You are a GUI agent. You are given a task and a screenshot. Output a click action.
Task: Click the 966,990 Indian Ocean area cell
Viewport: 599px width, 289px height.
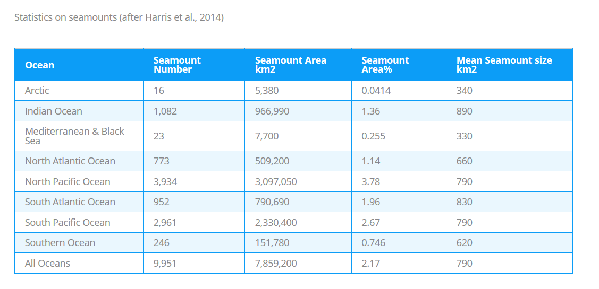click(273, 111)
